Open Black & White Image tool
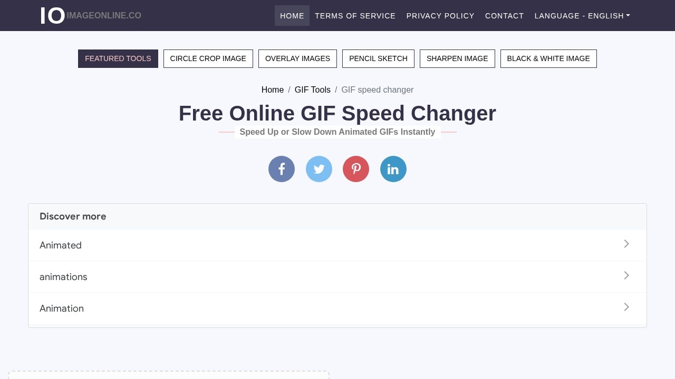The width and height of the screenshot is (675, 379). coord(548,58)
